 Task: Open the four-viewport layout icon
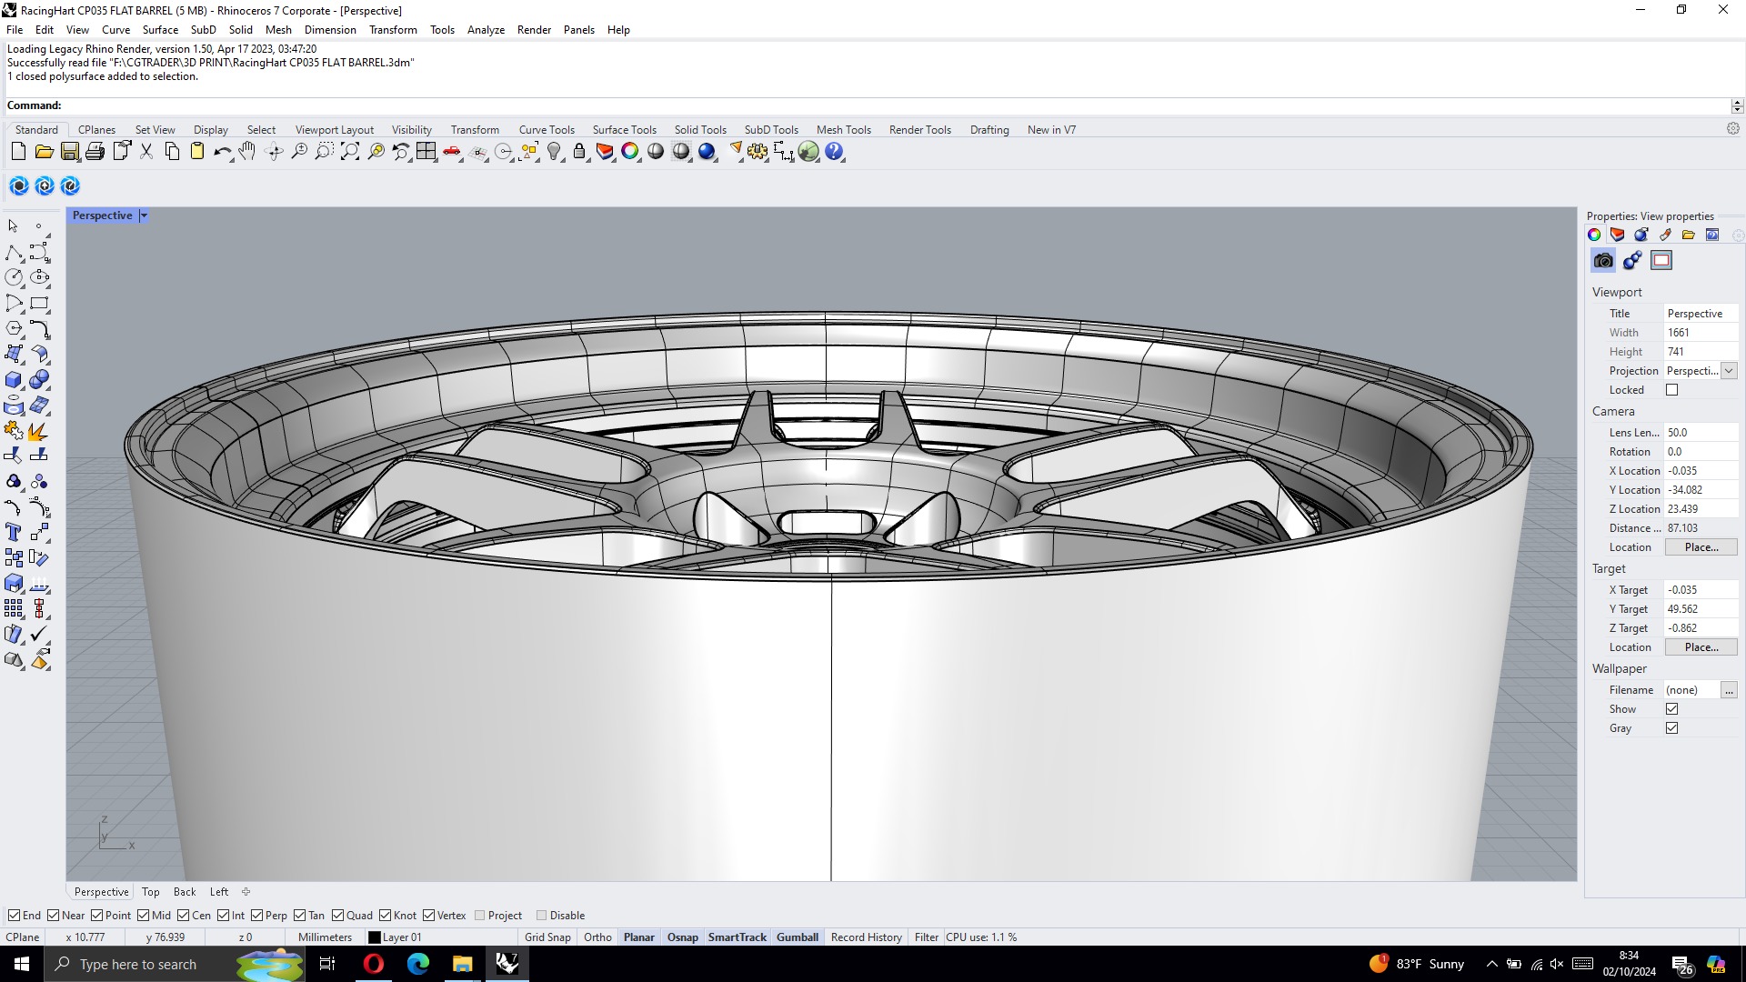tap(426, 152)
